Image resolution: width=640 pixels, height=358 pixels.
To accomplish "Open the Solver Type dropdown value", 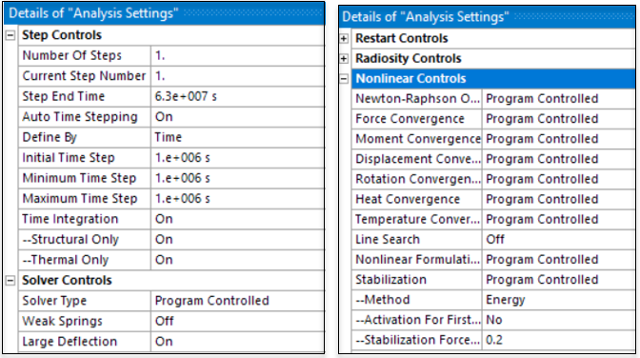I will (x=237, y=301).
